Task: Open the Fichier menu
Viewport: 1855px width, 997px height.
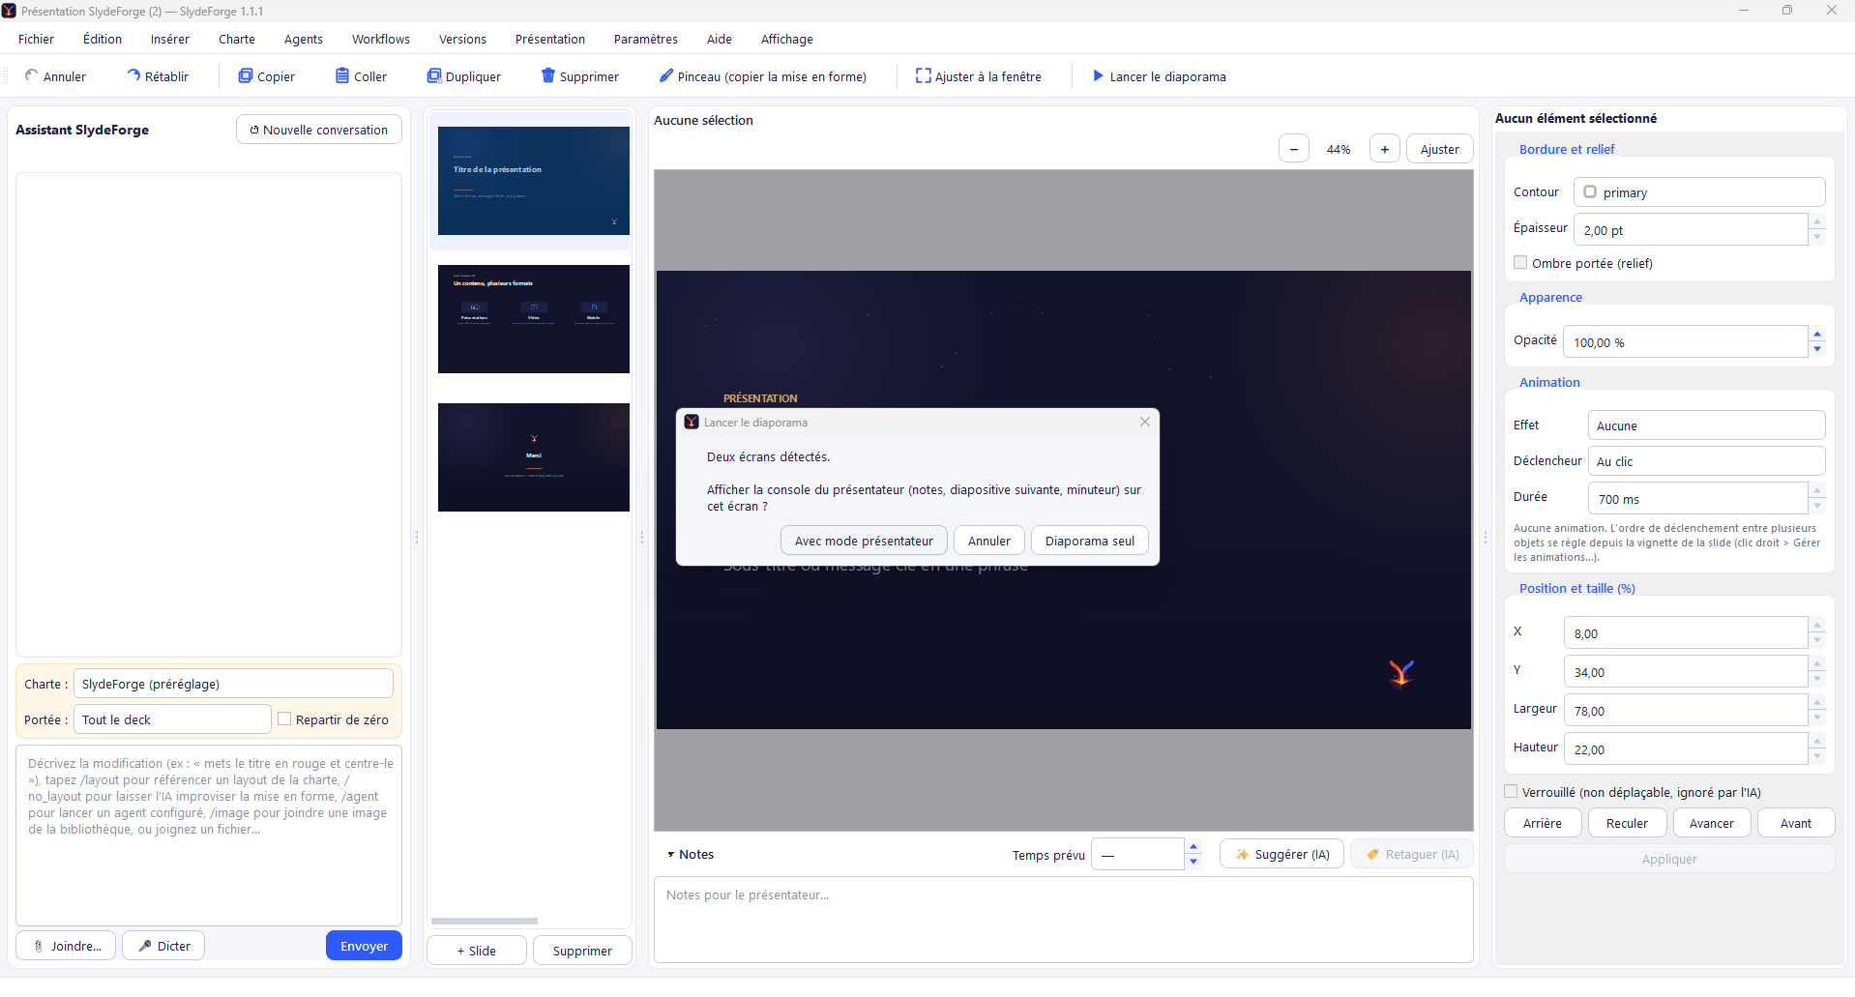Action: (36, 39)
